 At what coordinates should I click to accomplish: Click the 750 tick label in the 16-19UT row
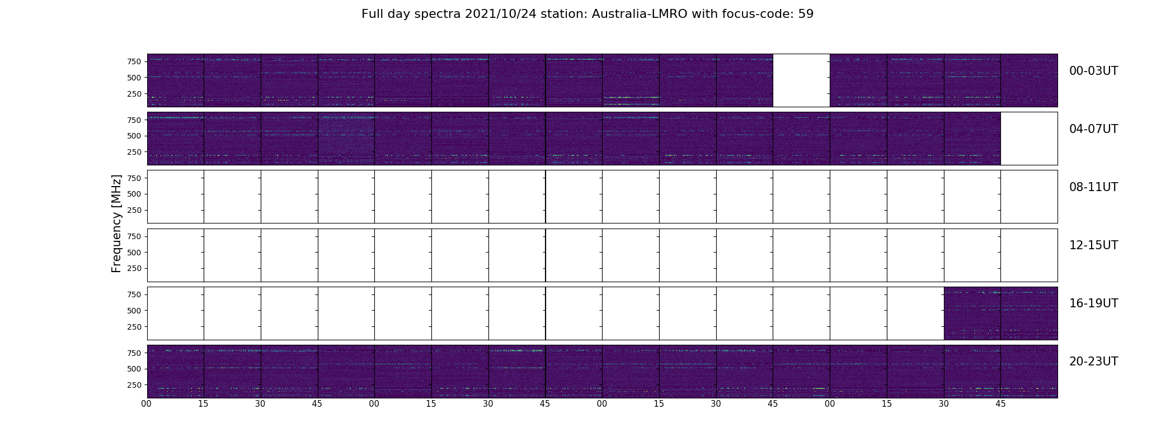(134, 294)
